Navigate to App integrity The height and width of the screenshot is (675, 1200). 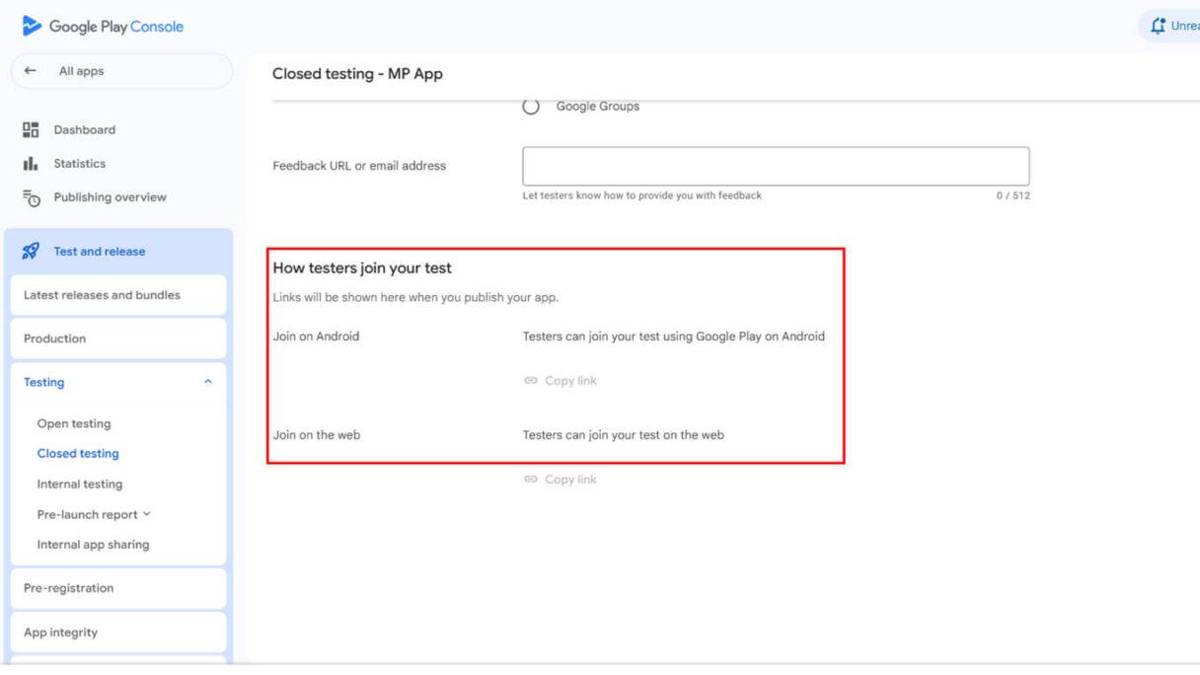tap(60, 633)
